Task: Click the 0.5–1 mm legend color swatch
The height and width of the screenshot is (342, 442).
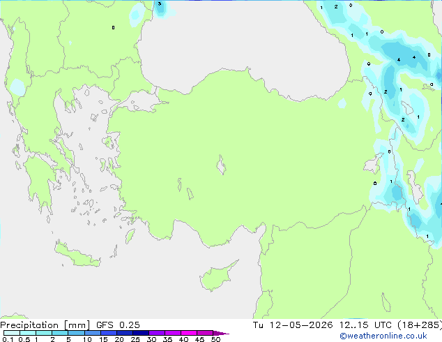Action: [28, 333]
